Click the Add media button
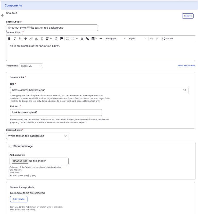This screenshot has height=214, width=198. click(19, 199)
